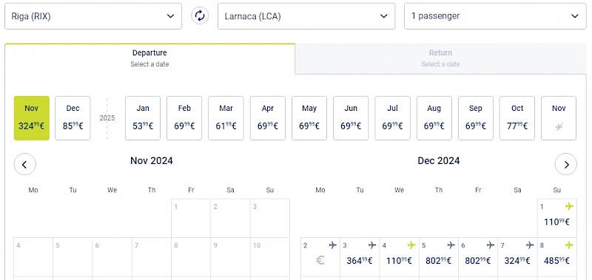The width and height of the screenshot is (592, 280).
Task: Click plane icon on December 7
Action: [530, 245]
